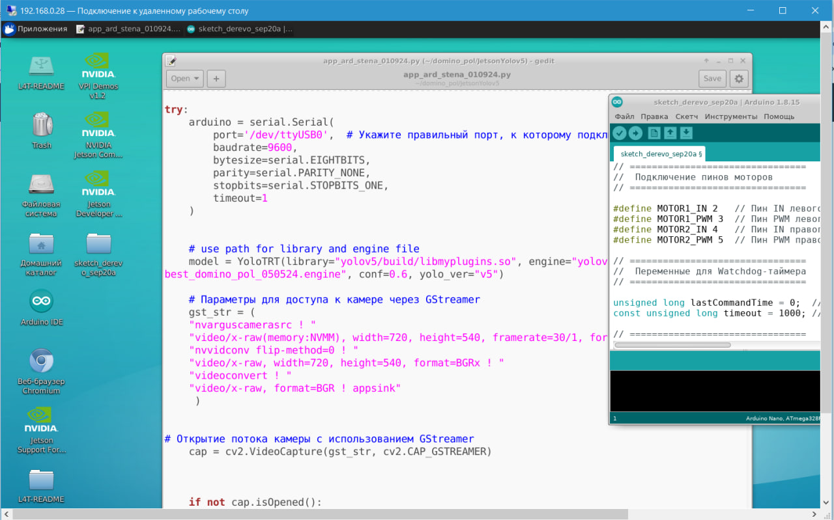This screenshot has width=834, height=520.
Task: Expand the gedit Open dropdown
Action: pyautogui.click(x=185, y=79)
